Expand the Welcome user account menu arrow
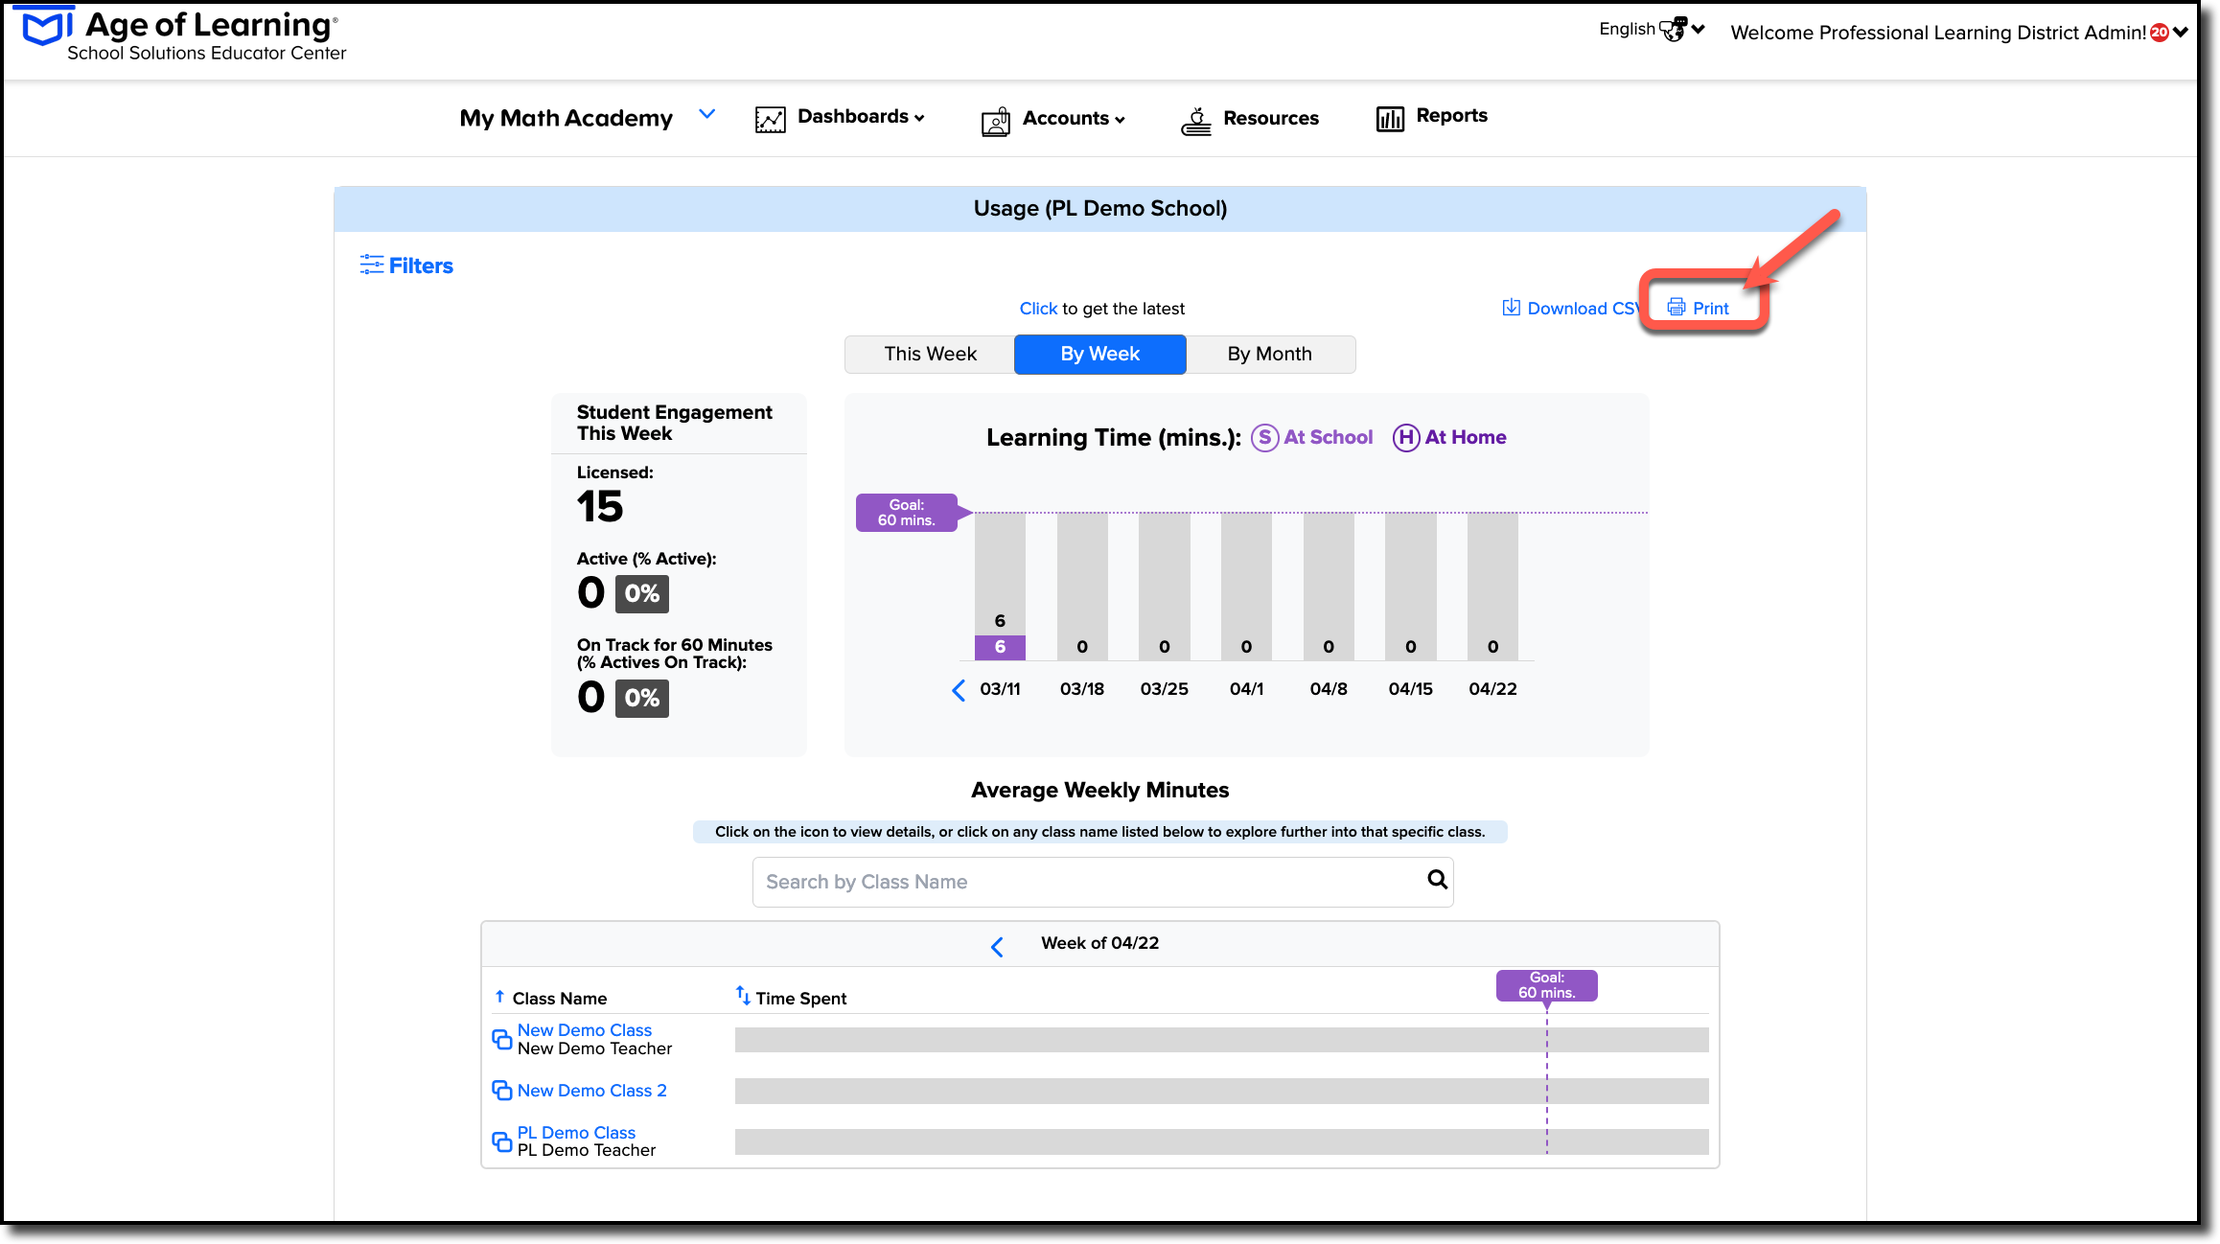 2181,33
